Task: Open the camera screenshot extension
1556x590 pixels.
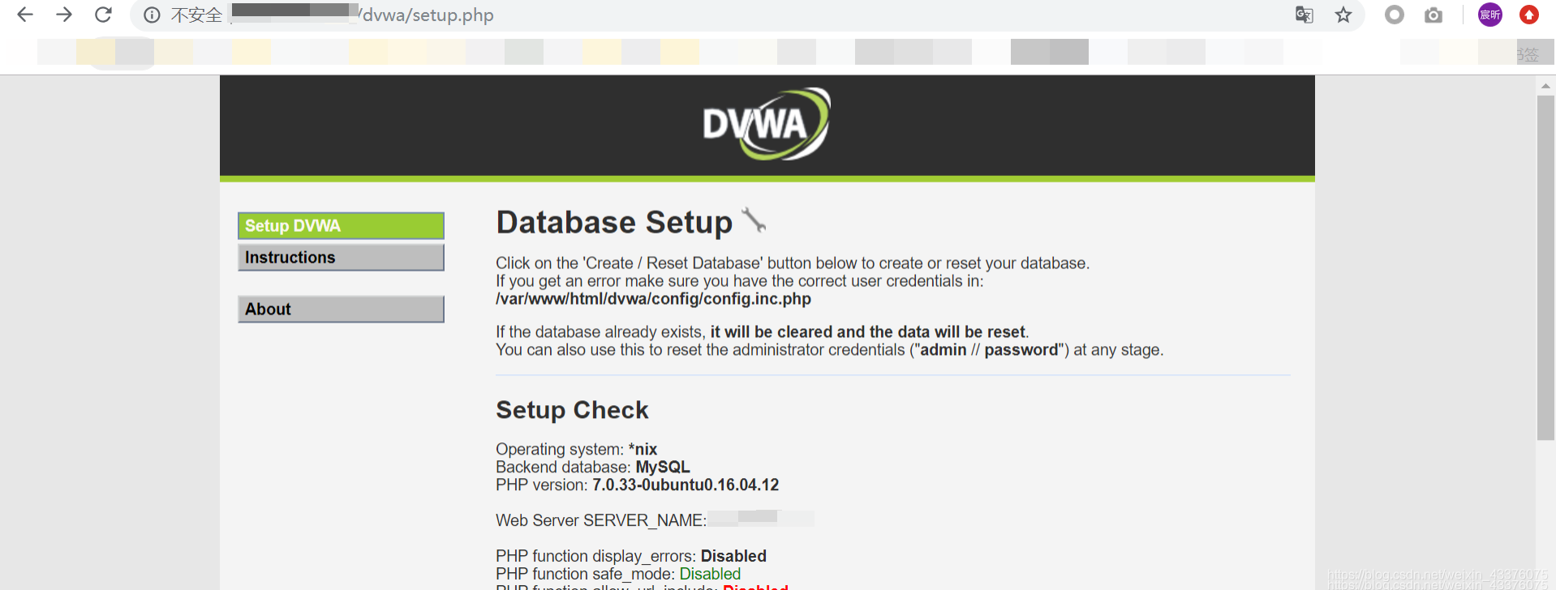Action: coord(1433,15)
